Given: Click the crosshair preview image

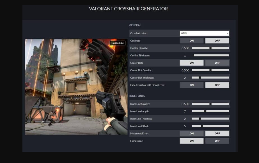Looking at the screenshot, I should pos(76,87).
